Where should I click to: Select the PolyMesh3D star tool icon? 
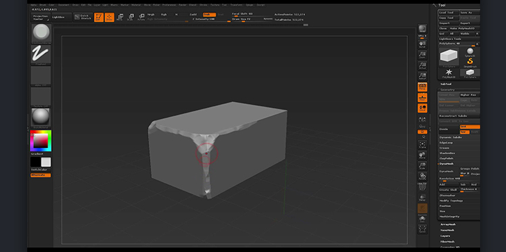[x=449, y=73]
